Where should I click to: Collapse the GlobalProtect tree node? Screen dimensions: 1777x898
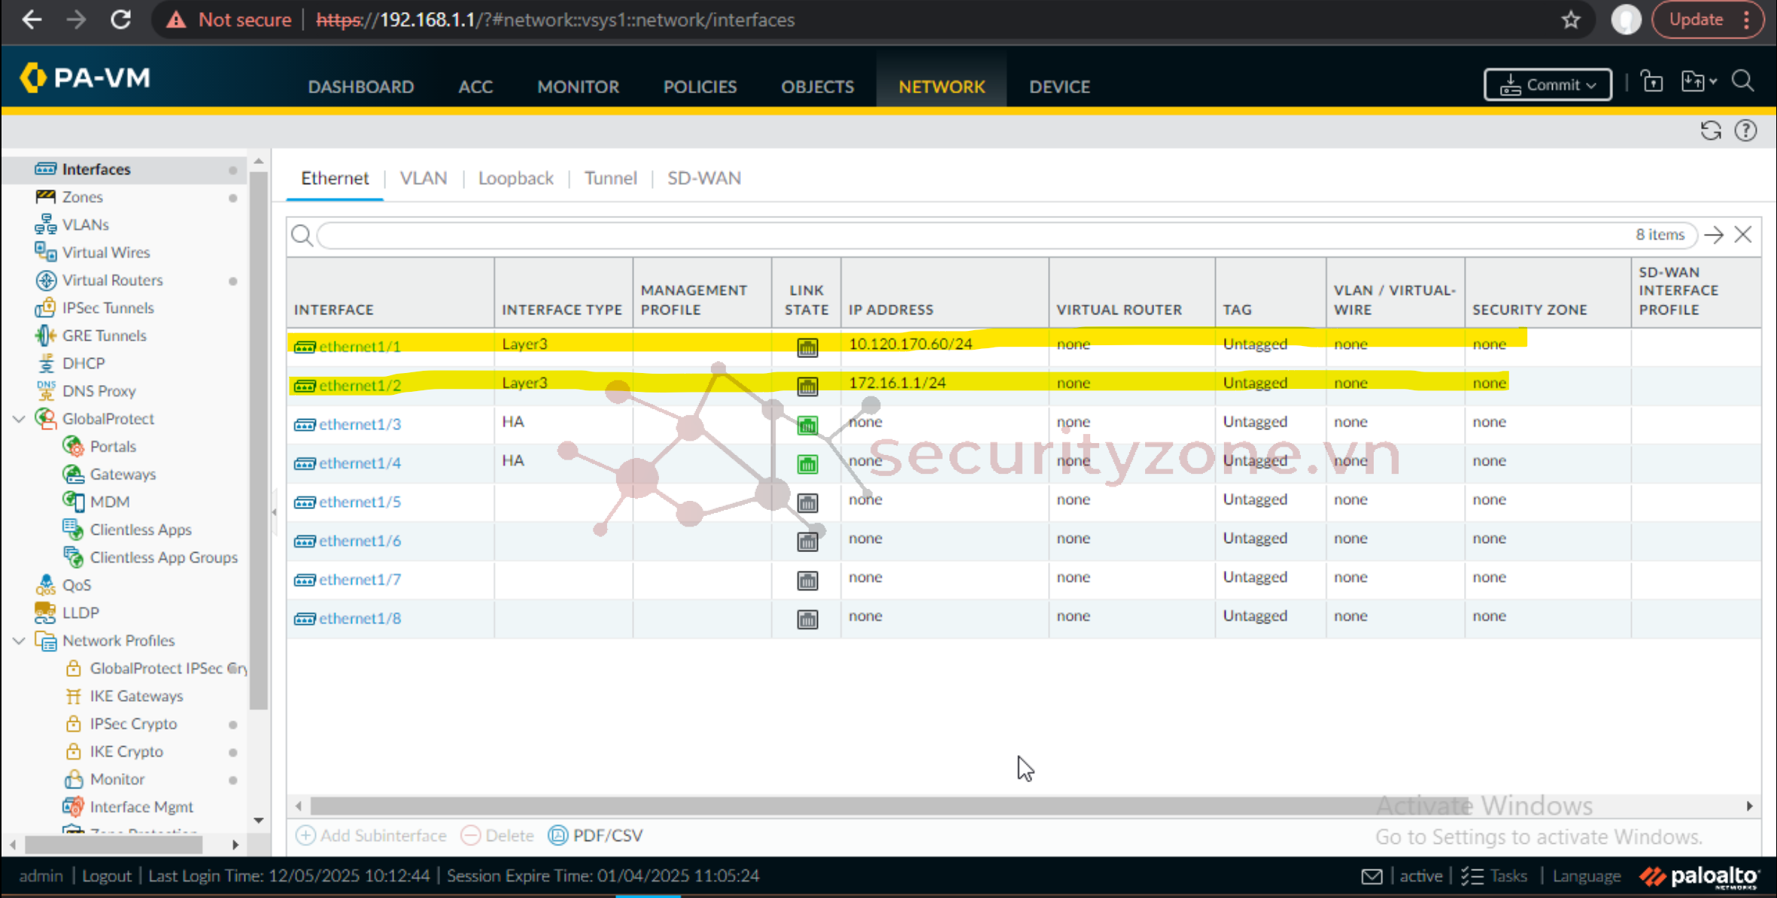[x=20, y=419]
